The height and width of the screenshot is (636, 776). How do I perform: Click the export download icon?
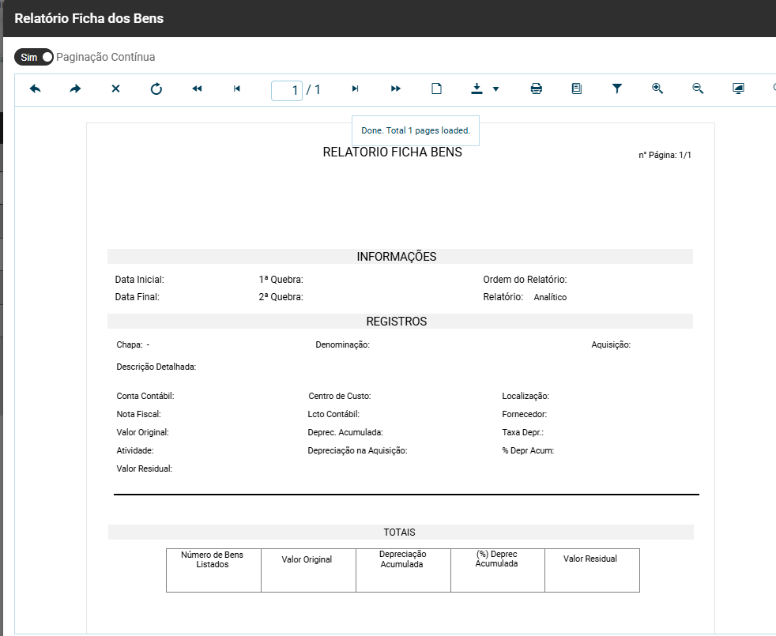click(477, 89)
